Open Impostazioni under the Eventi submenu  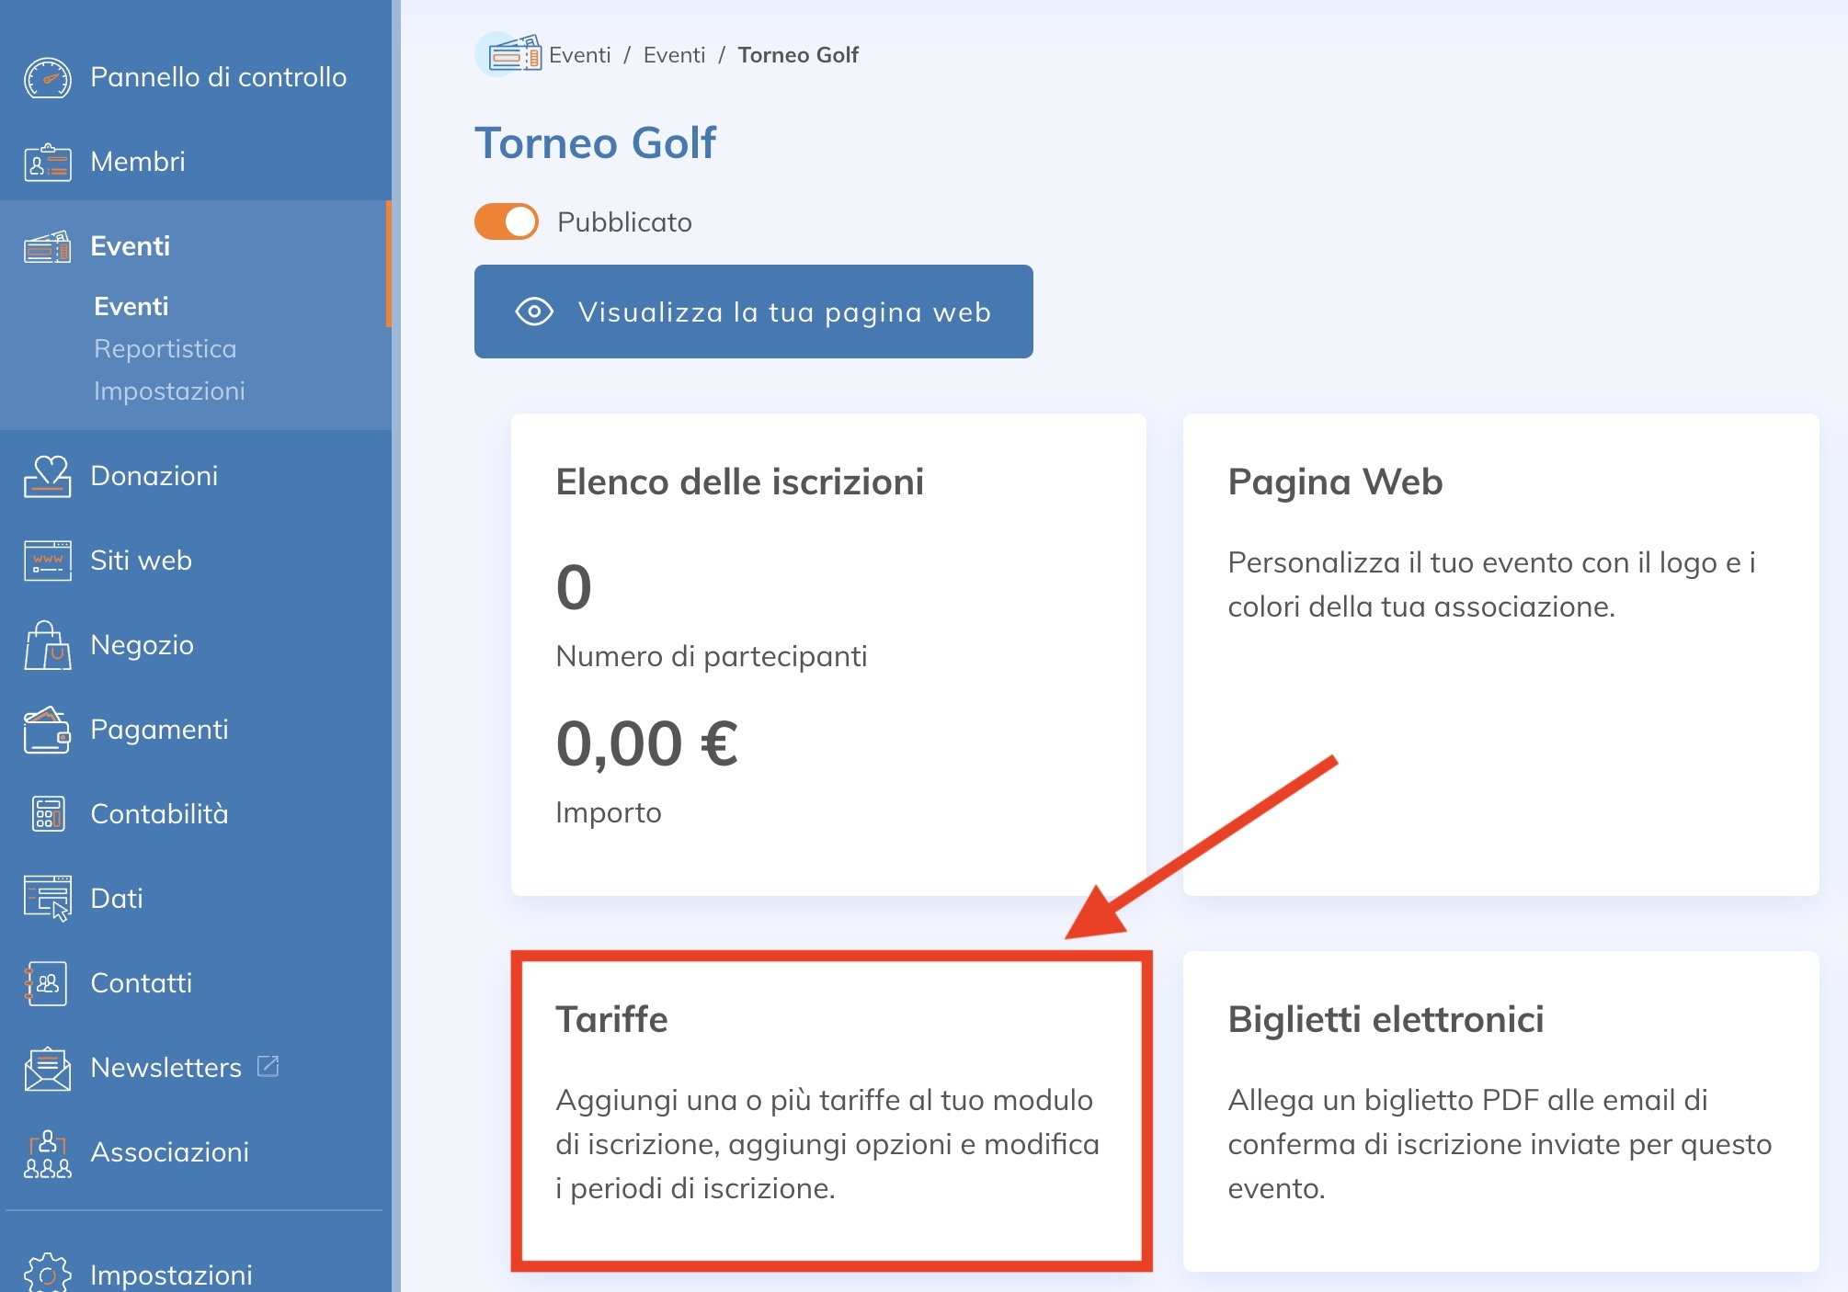pos(168,391)
